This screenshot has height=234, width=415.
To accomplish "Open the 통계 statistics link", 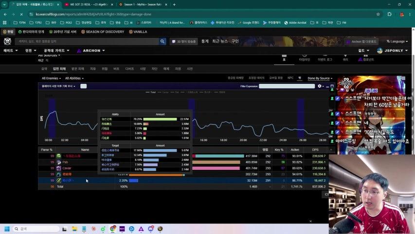I will tap(205, 41).
